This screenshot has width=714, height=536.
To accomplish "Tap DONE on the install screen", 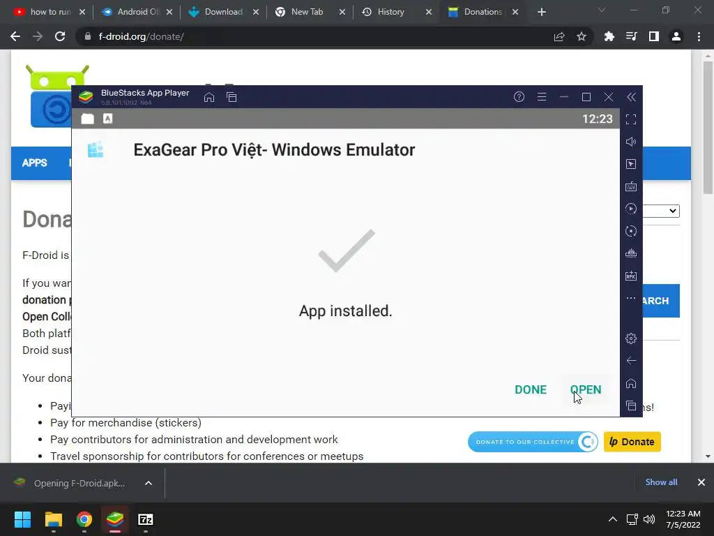I will (531, 389).
